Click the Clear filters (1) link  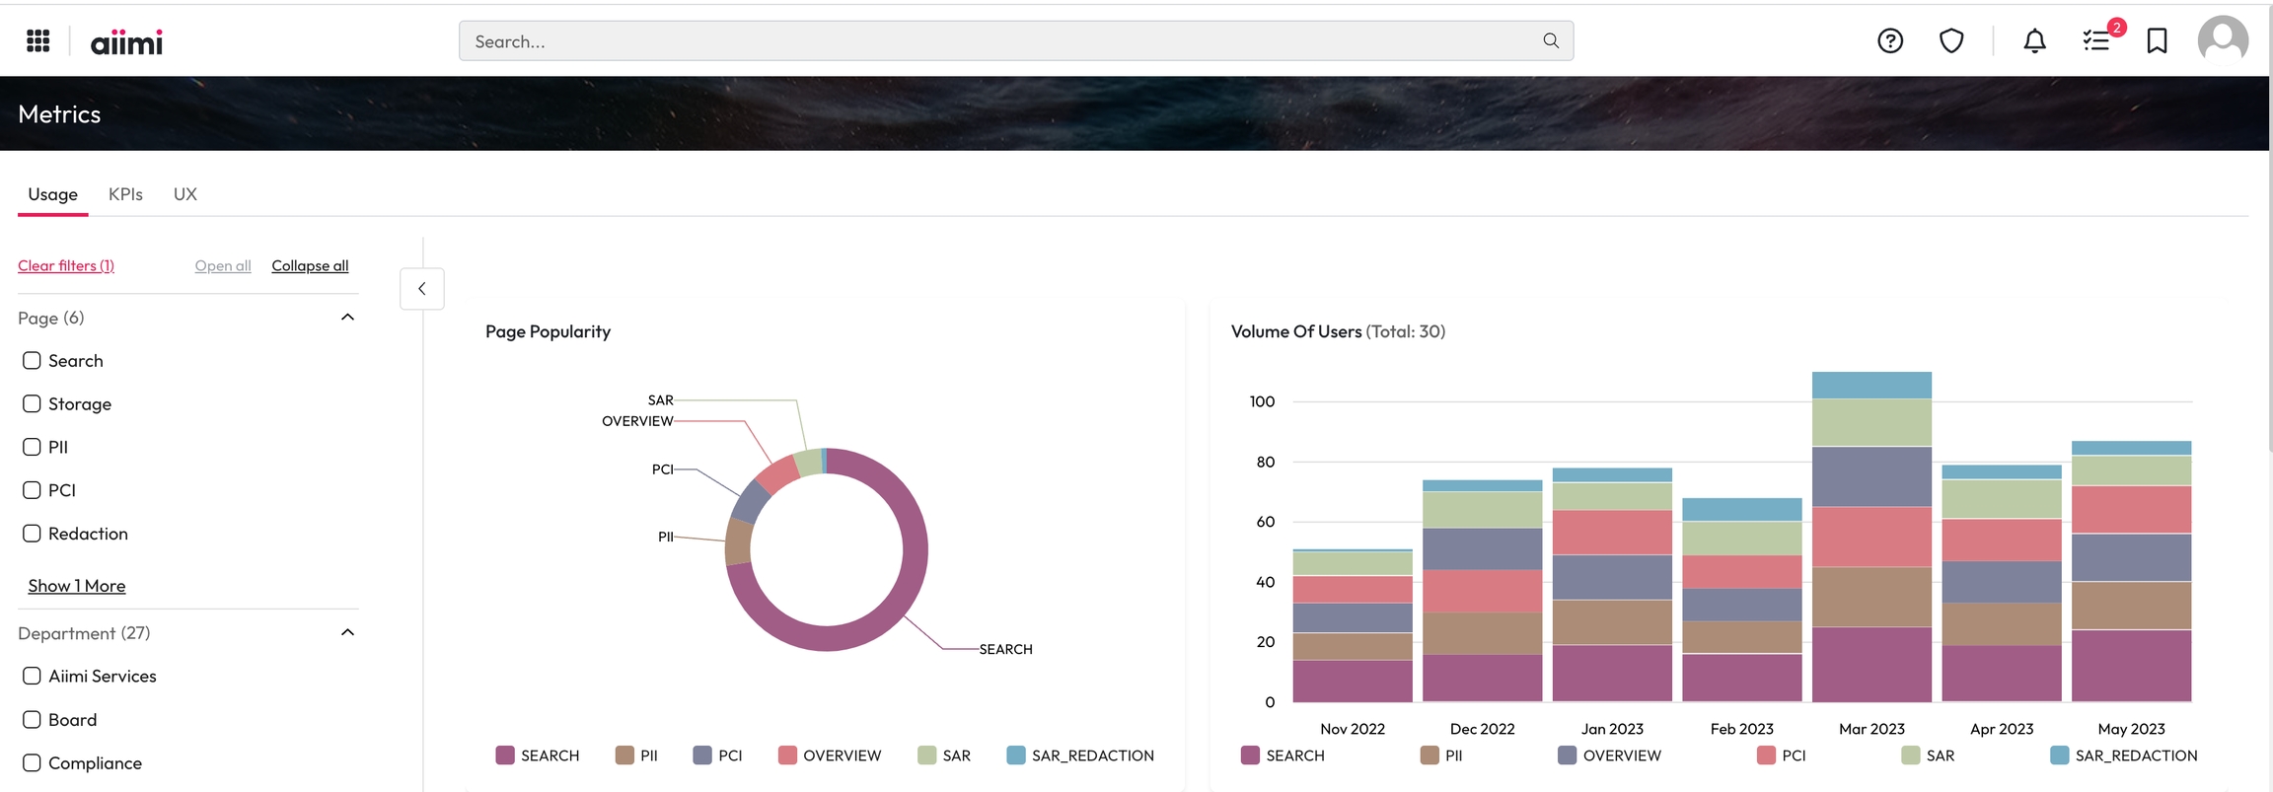[x=66, y=265]
